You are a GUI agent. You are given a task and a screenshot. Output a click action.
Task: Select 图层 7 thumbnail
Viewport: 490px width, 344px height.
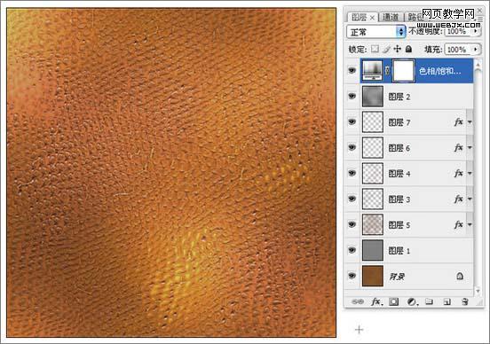373,121
